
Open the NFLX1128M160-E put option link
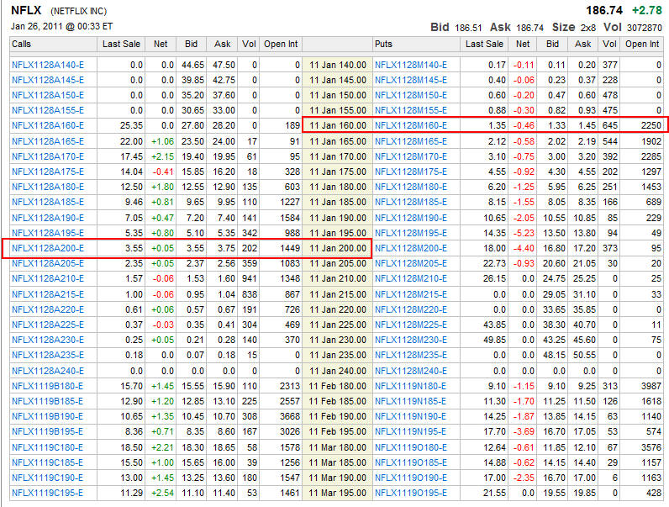[411, 125]
